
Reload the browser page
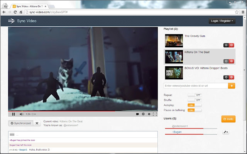(x=15, y=12)
